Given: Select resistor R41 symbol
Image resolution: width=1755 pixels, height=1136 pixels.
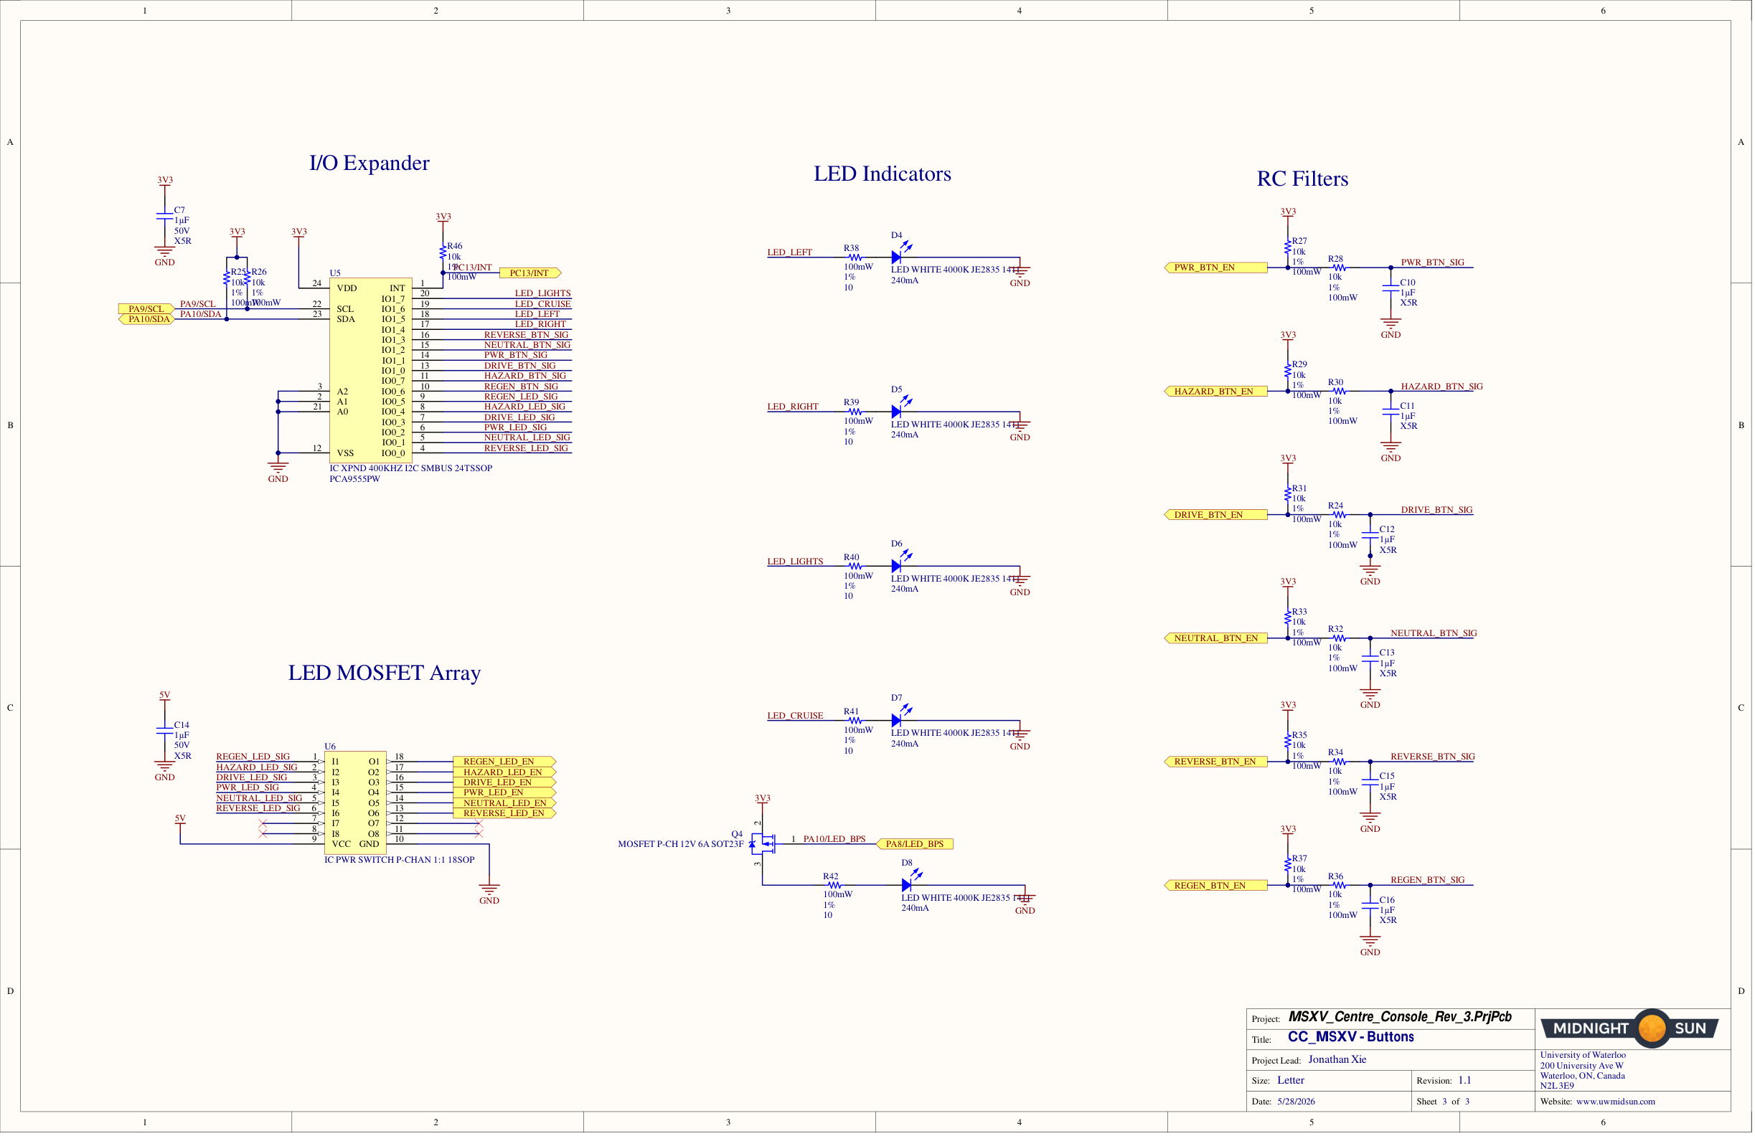Looking at the screenshot, I should [x=854, y=720].
